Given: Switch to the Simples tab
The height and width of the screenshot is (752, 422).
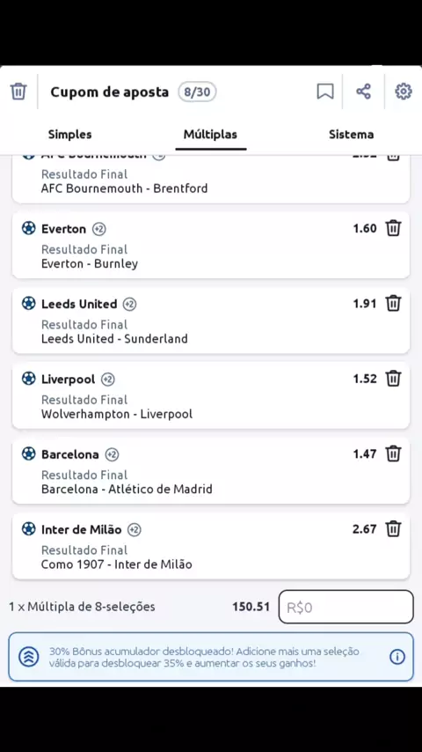Looking at the screenshot, I should coord(70,134).
